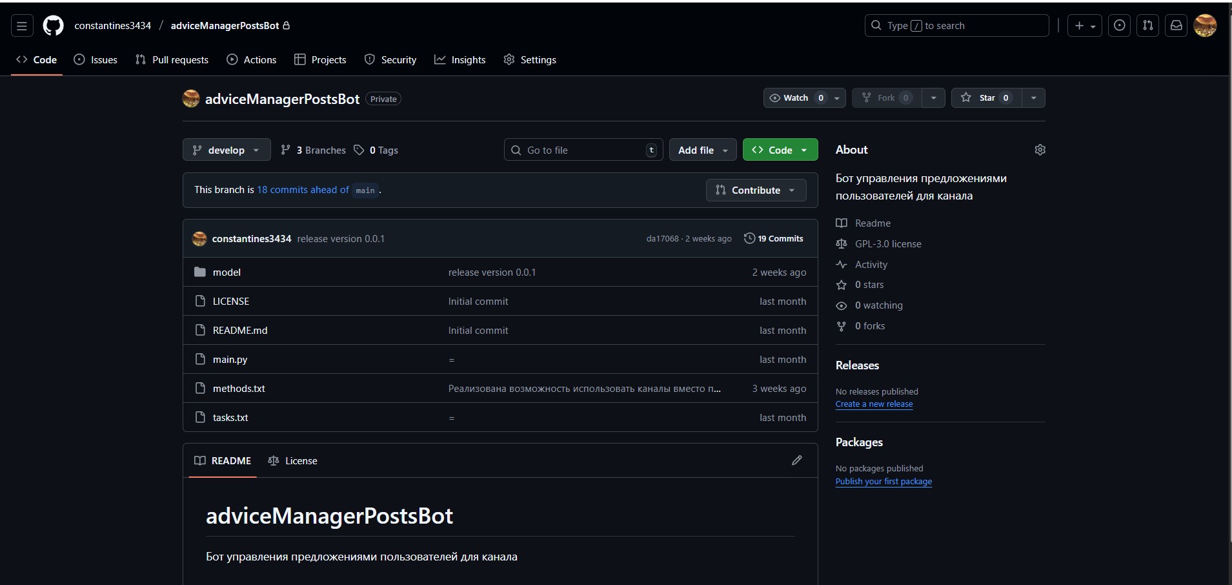The width and height of the screenshot is (1232, 585).
Task: Open the Issues tab
Action: (96, 60)
